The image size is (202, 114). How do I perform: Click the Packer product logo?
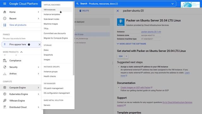(121, 22)
